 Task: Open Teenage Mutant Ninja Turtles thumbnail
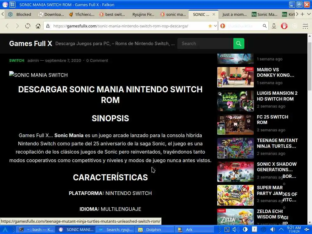[236, 148]
